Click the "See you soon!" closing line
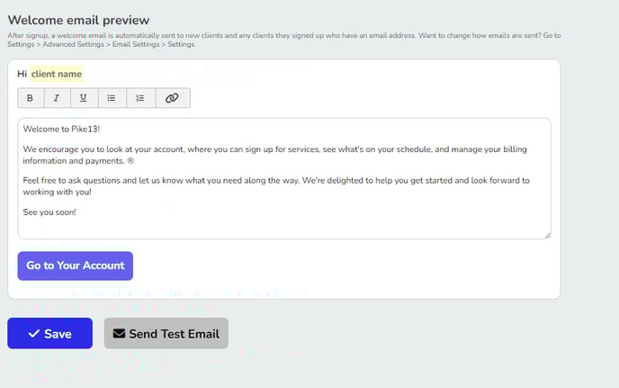Image resolution: width=619 pixels, height=388 pixels. pyautogui.click(x=50, y=212)
